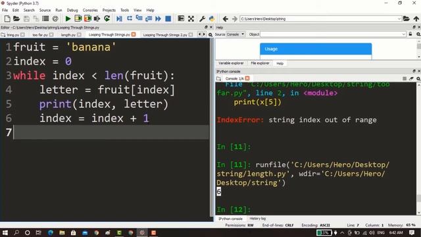Run the current cell

point(78,18)
